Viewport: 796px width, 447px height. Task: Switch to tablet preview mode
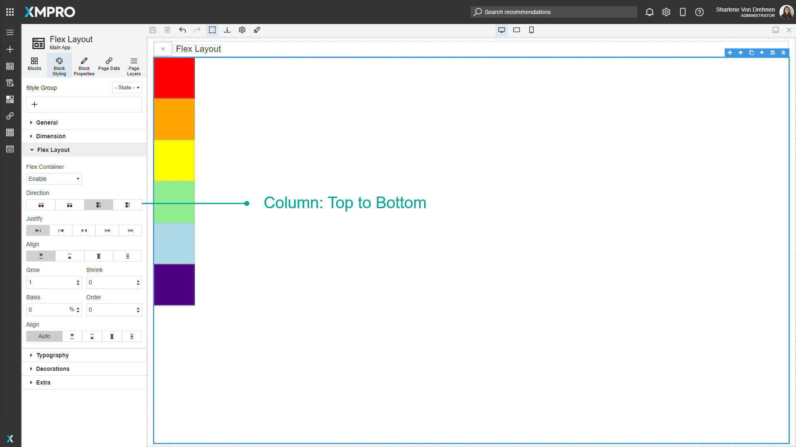[517, 30]
